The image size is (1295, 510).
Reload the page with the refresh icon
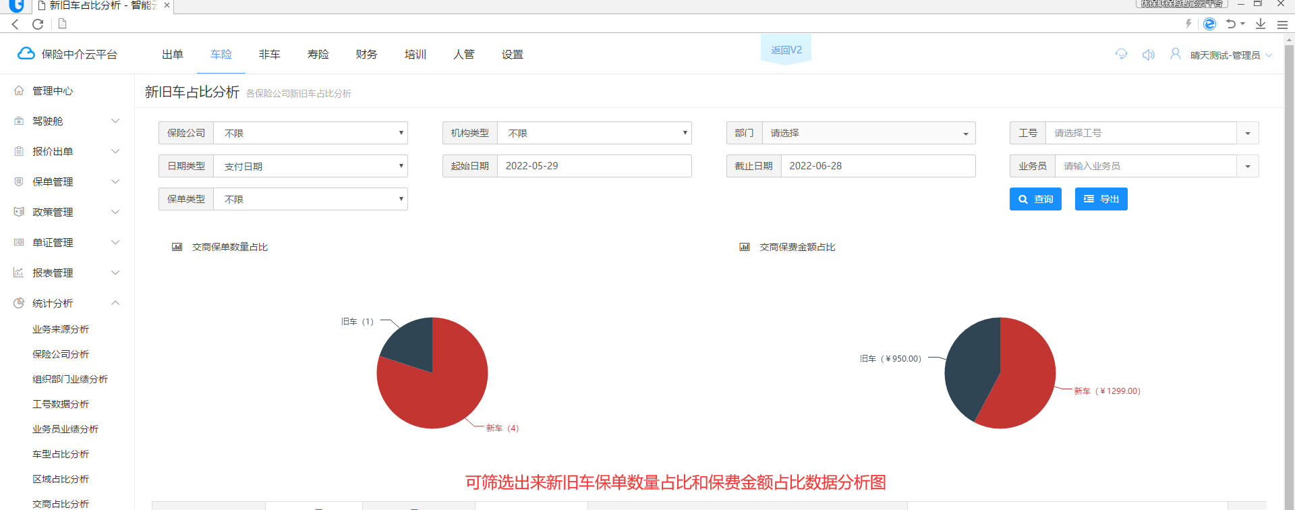pyautogui.click(x=38, y=24)
